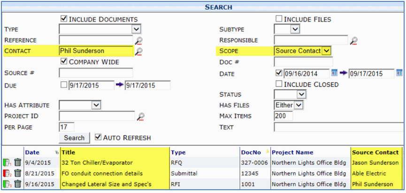Uncheck the Date range checkbox
This screenshot has width=406, height=193.
coord(279,73)
